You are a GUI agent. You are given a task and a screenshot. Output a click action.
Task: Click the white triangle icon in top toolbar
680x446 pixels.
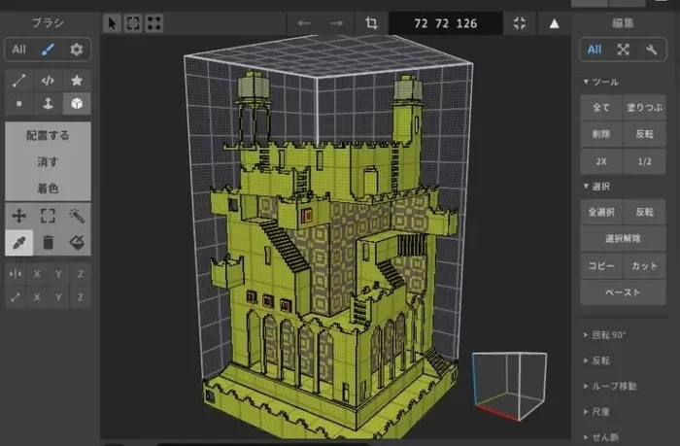tap(554, 24)
